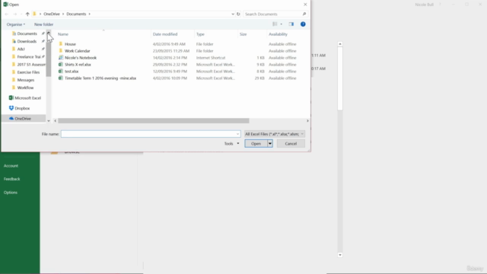Open Exercise Files folder in sidebar
The width and height of the screenshot is (487, 274).
[28, 72]
